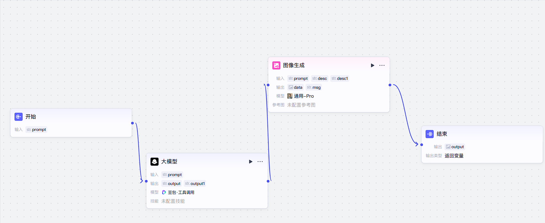Open the 图像生成 node more options menu
Viewport: 545px width, 223px height.
[382, 65]
